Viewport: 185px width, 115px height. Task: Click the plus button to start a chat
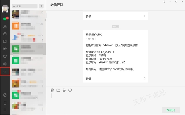41,6
